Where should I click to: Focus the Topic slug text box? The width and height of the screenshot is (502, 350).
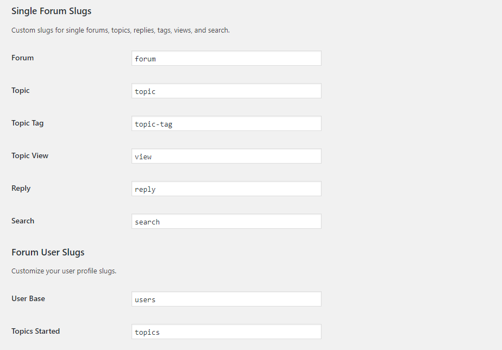coord(226,91)
